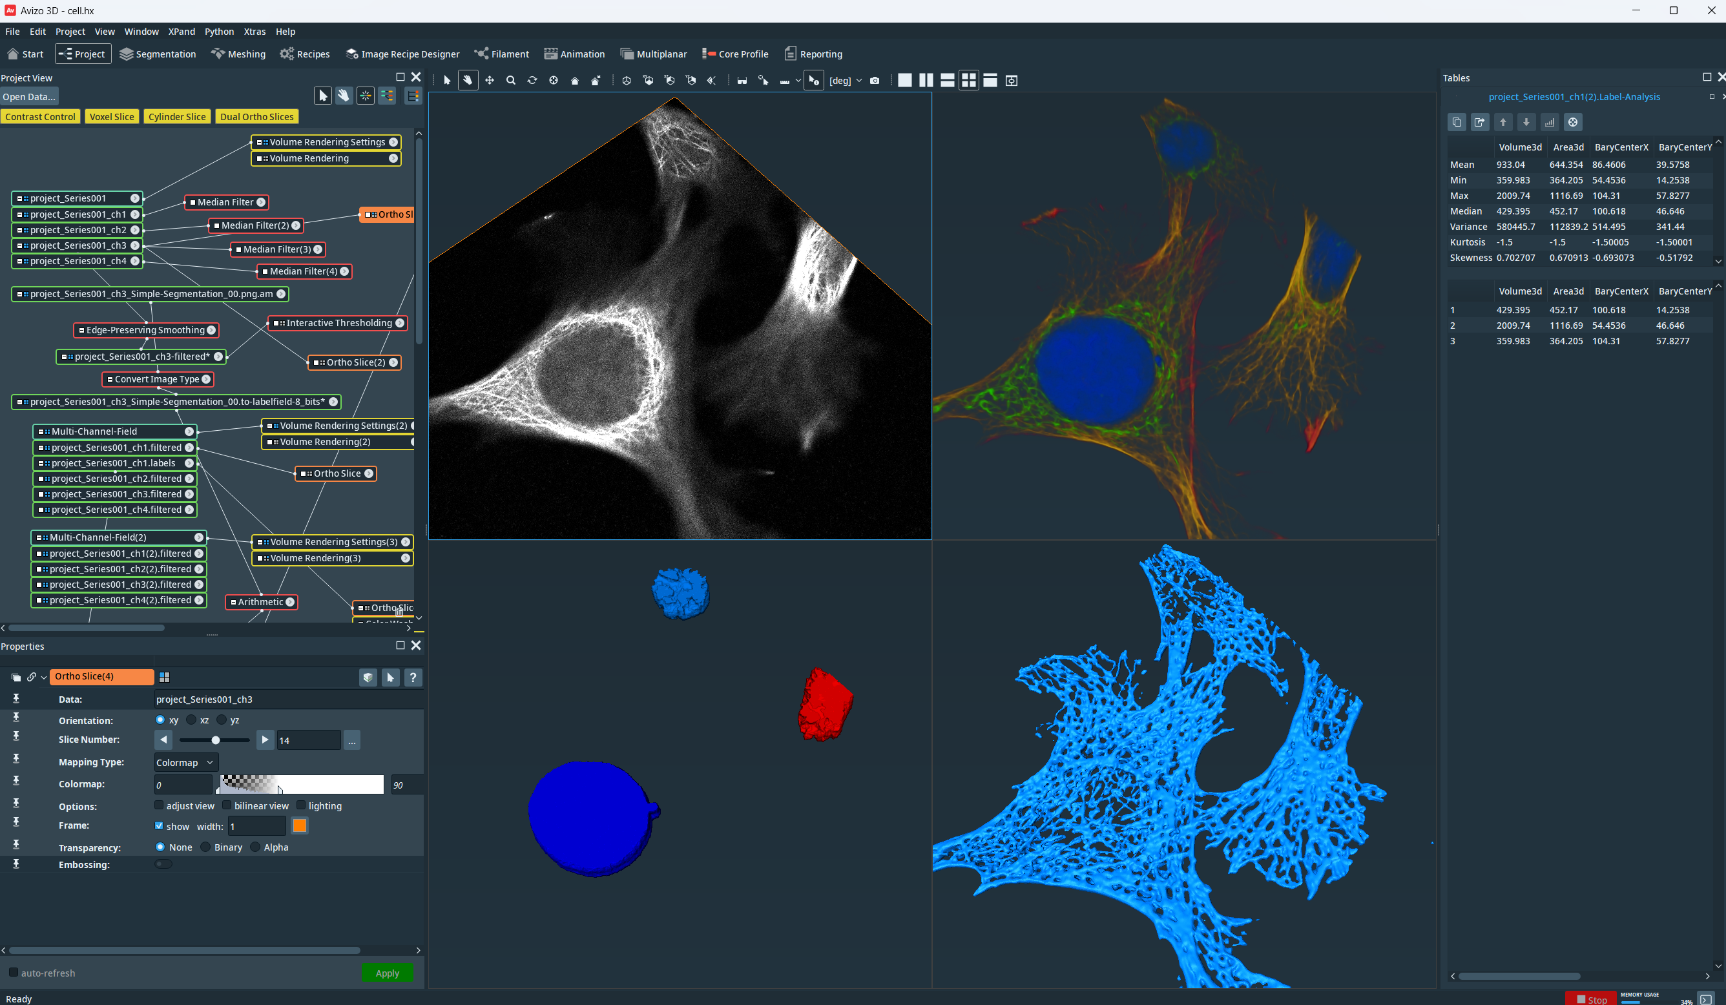Click two vertical viewers layout icon
Viewport: 1726px width, 1005px height.
pos(926,81)
